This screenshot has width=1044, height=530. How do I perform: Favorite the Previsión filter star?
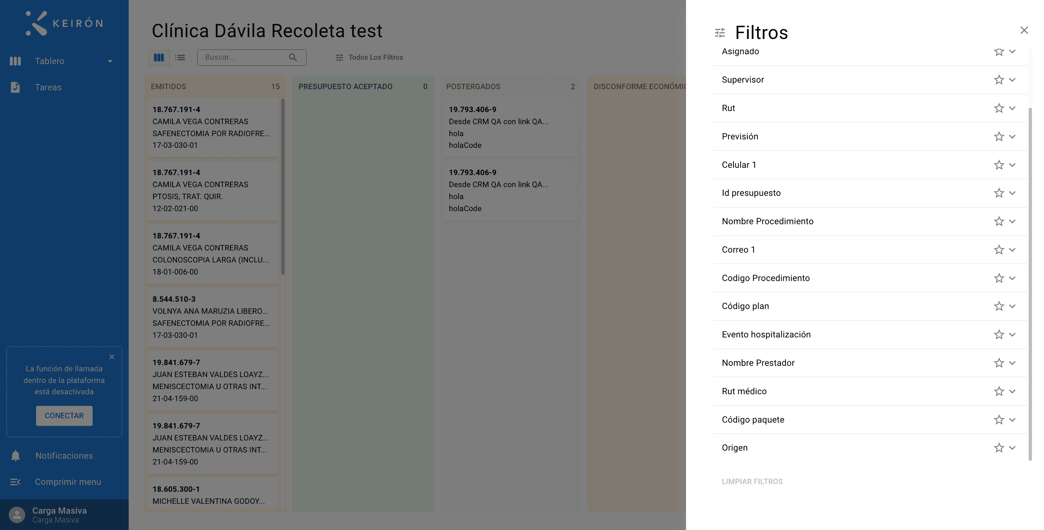pos(998,137)
